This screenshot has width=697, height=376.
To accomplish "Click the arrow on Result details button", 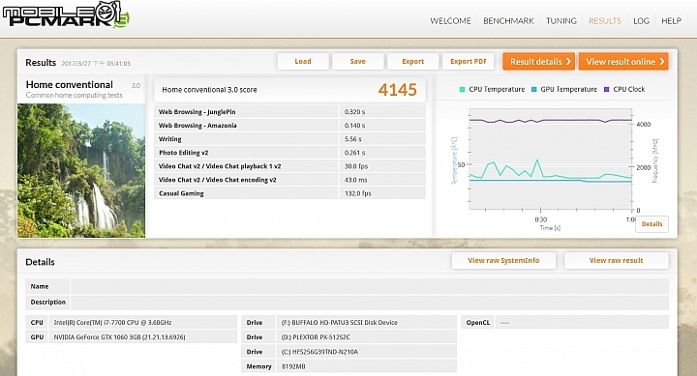I will tap(568, 62).
